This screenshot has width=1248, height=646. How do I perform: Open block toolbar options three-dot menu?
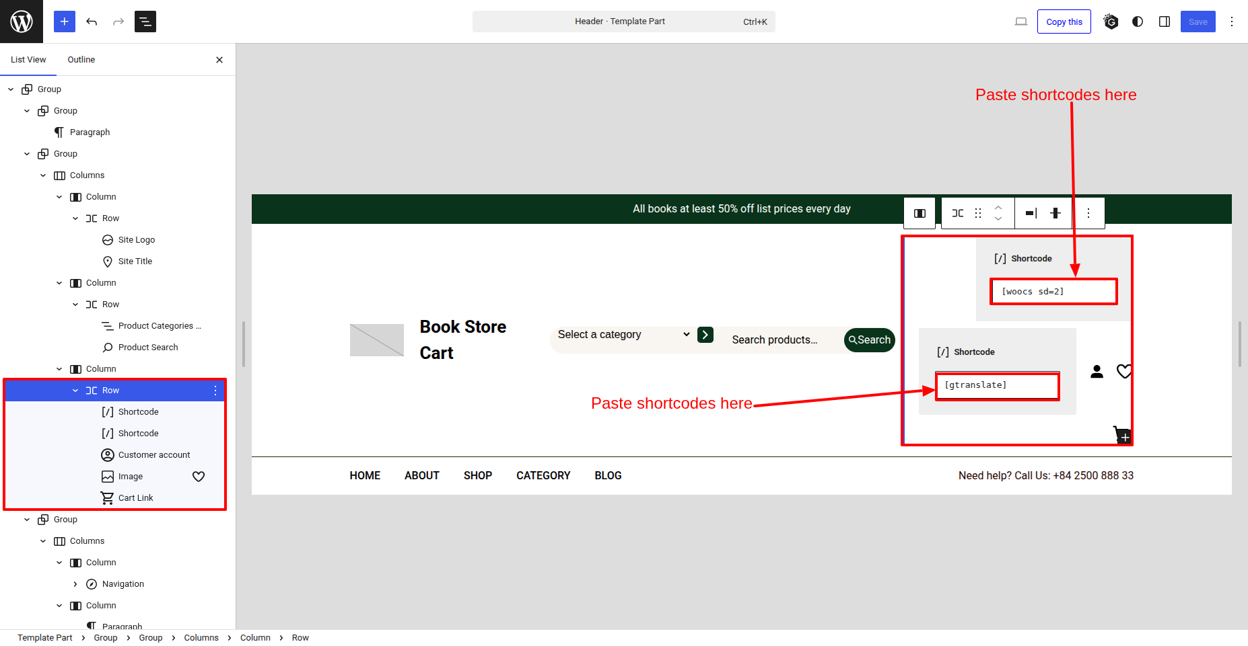coord(1088,213)
